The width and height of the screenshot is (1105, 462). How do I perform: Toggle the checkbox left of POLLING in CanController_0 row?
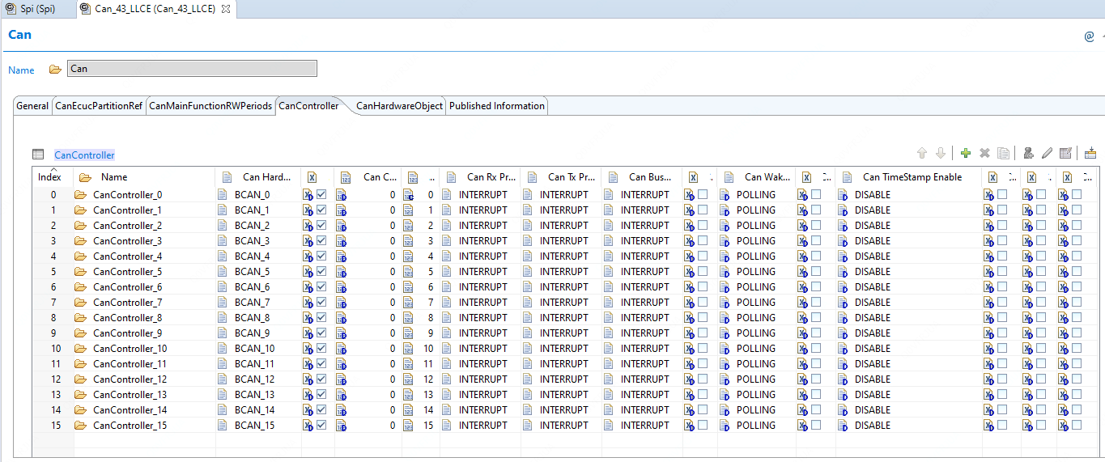click(703, 195)
